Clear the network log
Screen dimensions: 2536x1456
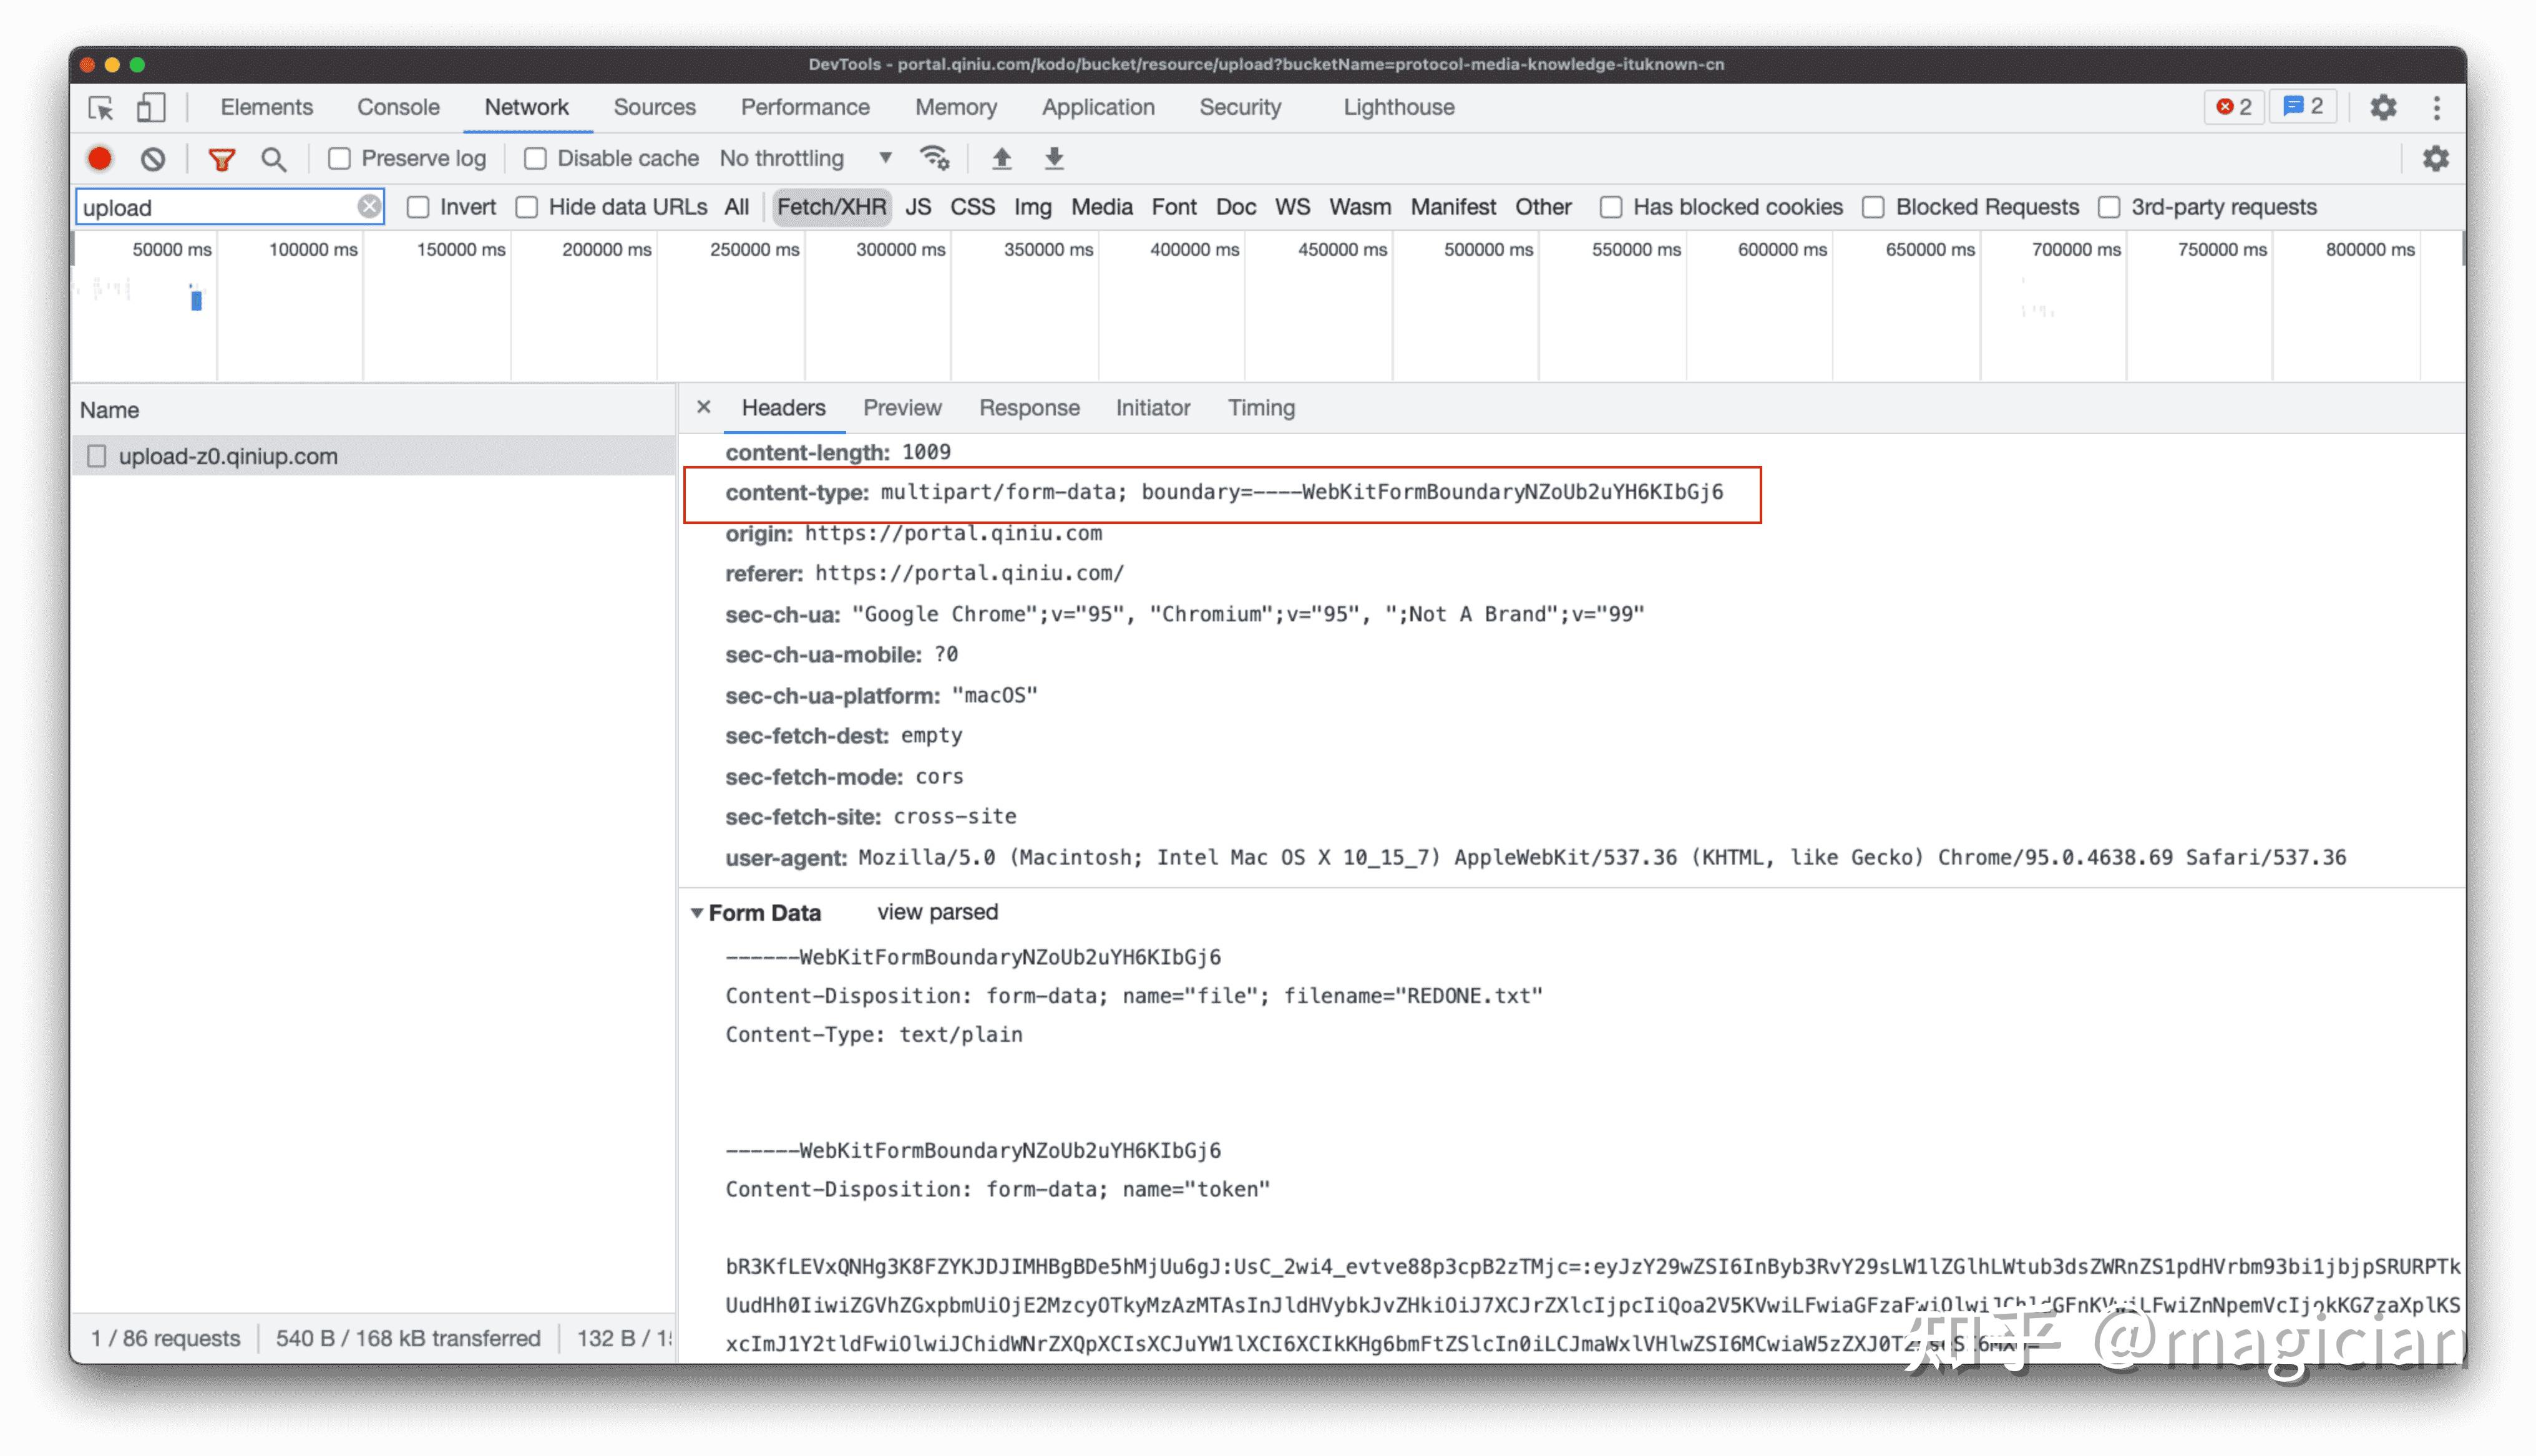[153, 159]
